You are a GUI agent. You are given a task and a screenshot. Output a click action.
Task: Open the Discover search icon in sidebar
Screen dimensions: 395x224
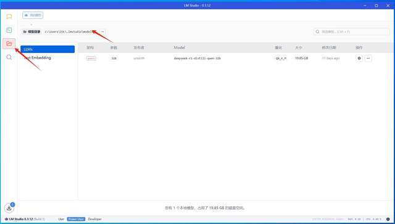pos(9,57)
